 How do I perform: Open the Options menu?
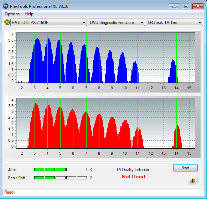[x=12, y=14]
